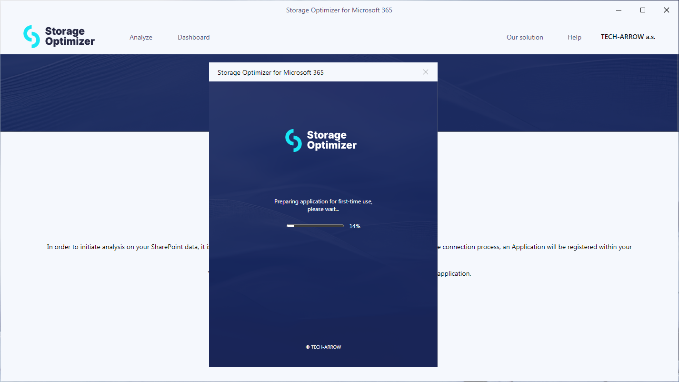This screenshot has height=382, width=679.
Task: Maximize the Storage Optimizer window
Action: [x=642, y=10]
